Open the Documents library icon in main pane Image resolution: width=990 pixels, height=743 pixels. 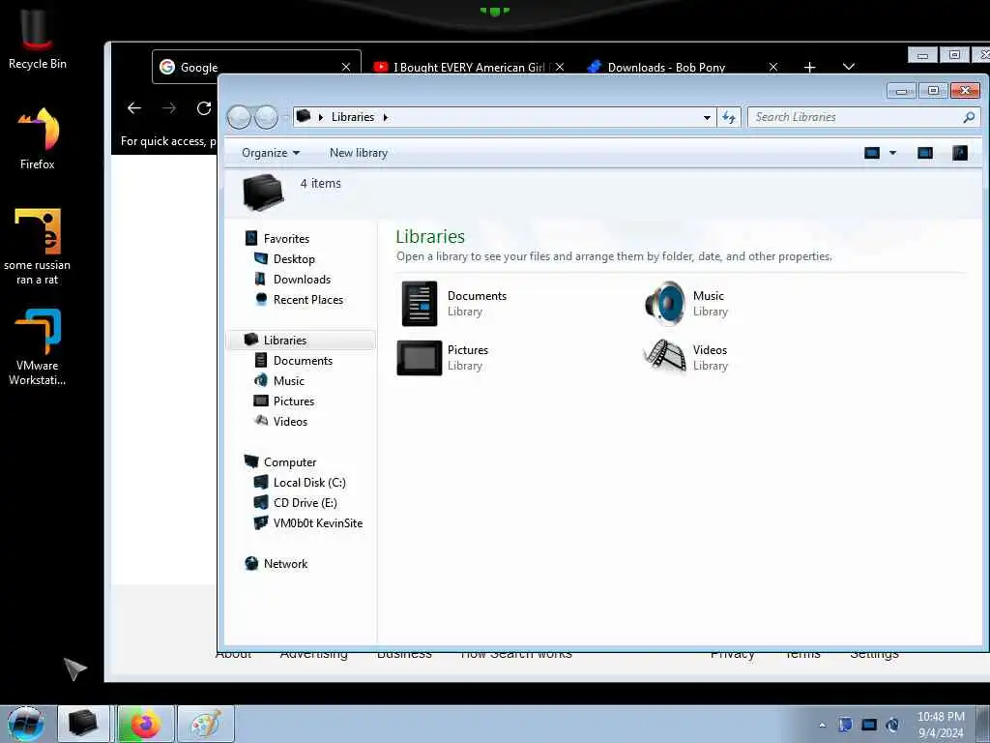(x=420, y=303)
